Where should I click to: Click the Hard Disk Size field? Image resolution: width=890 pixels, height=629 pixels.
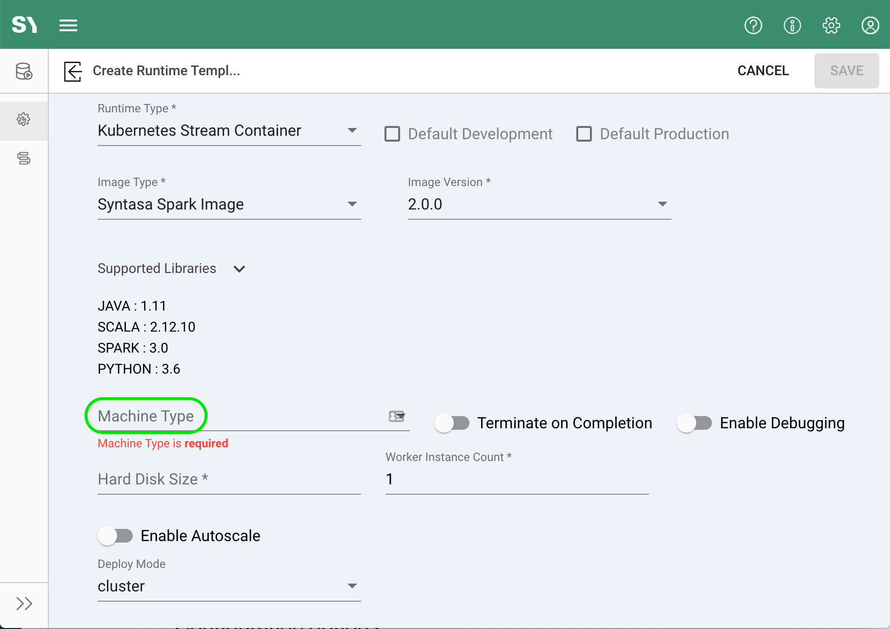(229, 480)
